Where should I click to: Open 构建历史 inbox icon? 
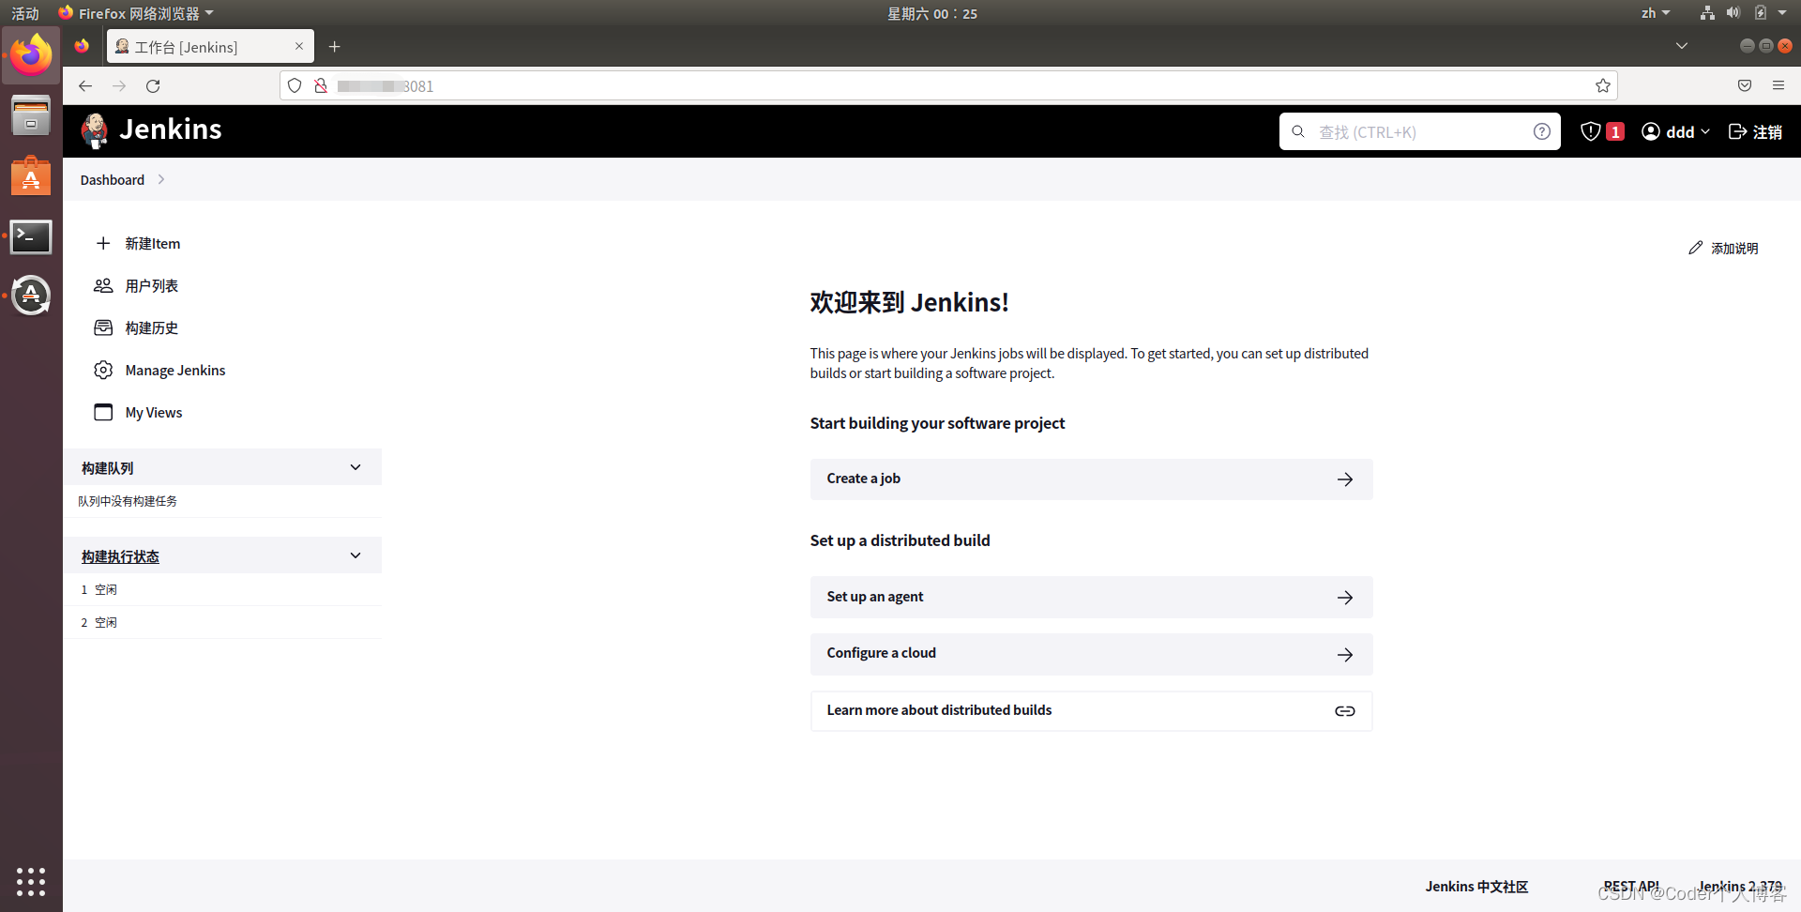(x=103, y=327)
